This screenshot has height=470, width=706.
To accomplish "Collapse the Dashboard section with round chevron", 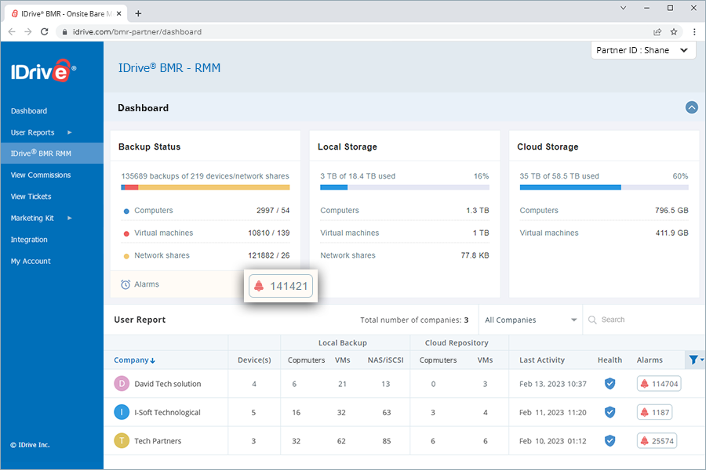I will click(692, 107).
